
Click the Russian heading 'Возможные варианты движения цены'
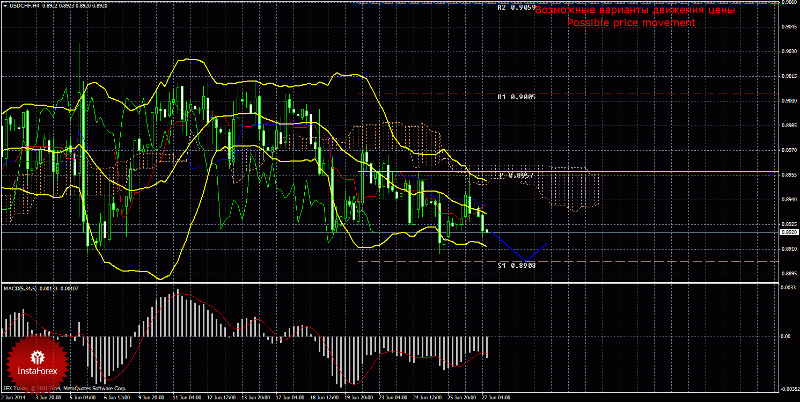point(635,10)
